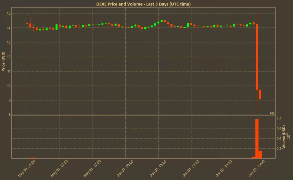Click the price axis value 13
Image resolution: width=293 pixels, height=180 pixels.
pyautogui.click(x=9, y=42)
